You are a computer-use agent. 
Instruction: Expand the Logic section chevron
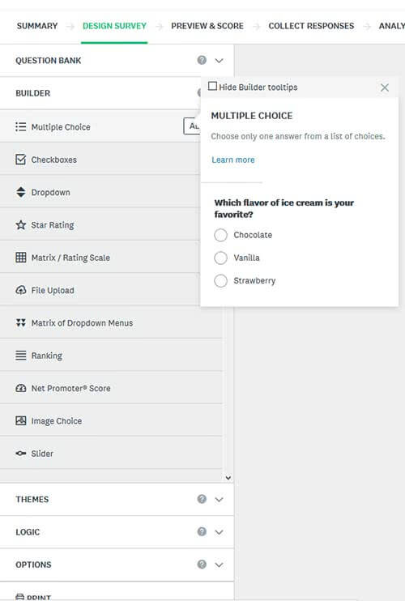(219, 532)
